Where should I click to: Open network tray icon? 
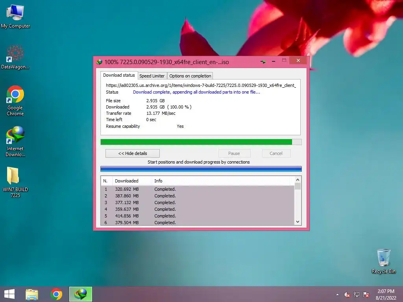[356, 295]
